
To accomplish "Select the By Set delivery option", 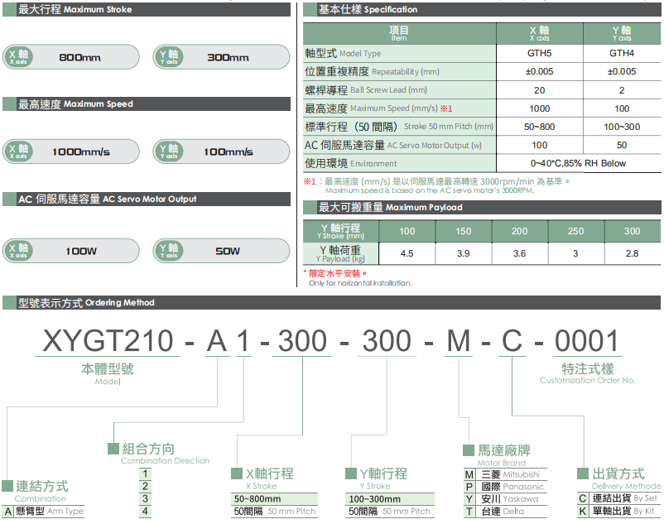I will point(619,498).
